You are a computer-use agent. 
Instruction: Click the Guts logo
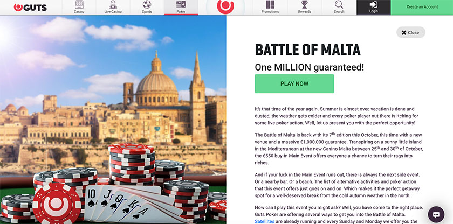pos(30,8)
